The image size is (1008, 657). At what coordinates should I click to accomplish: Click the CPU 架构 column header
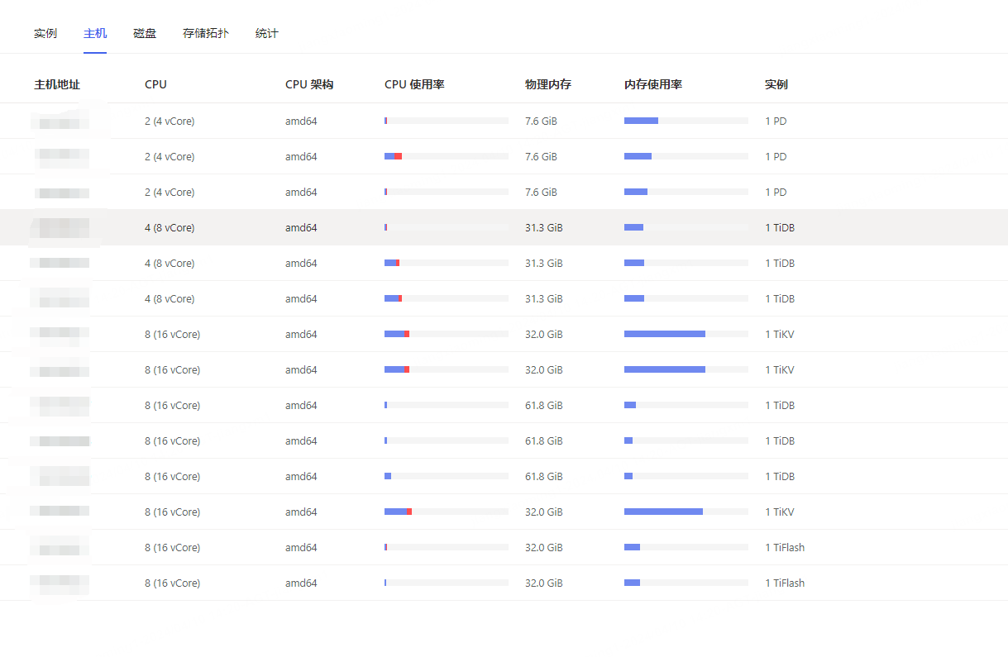point(309,84)
